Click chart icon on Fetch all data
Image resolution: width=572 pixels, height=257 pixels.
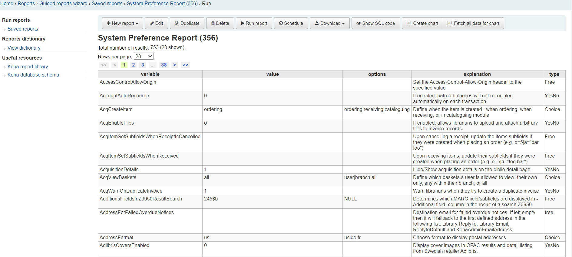(x=450, y=23)
